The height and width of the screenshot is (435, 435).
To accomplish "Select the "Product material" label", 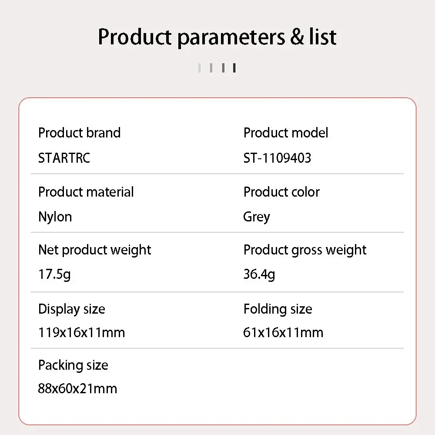I will click(86, 192).
